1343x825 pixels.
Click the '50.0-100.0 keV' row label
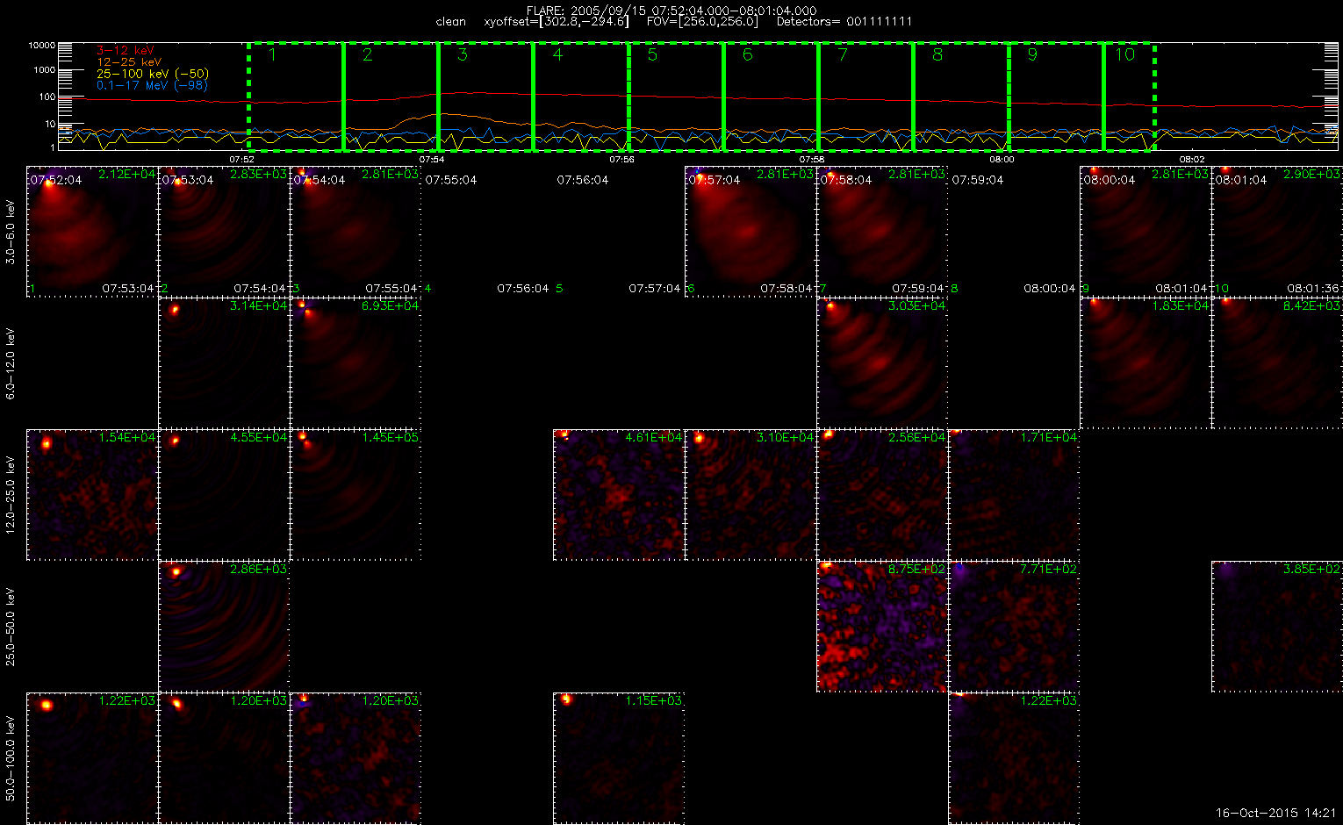11,758
